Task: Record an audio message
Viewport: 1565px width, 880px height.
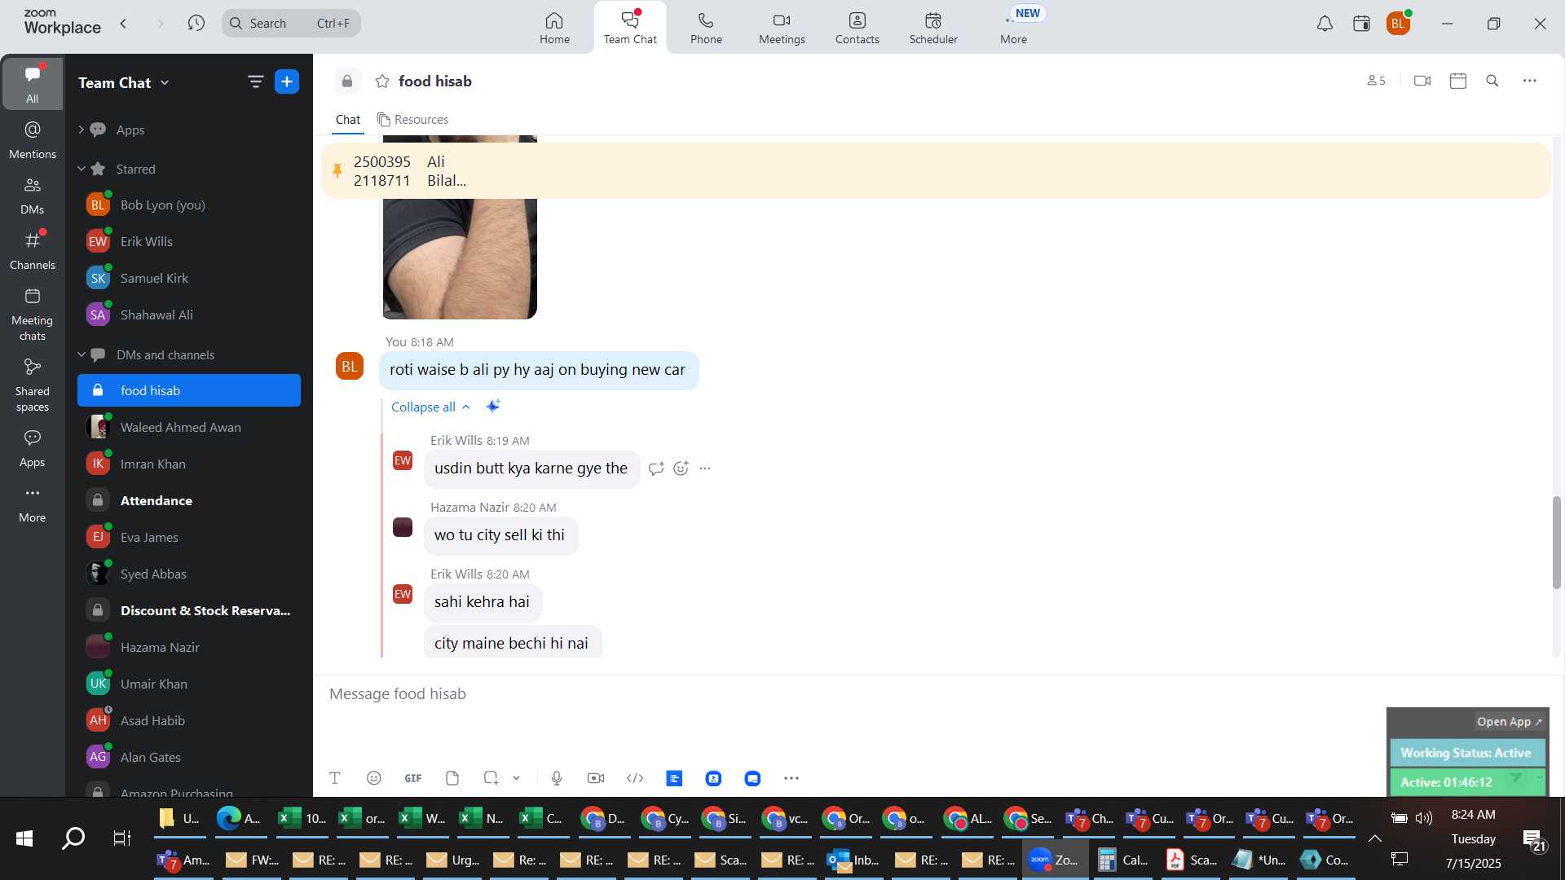Action: 557,778
